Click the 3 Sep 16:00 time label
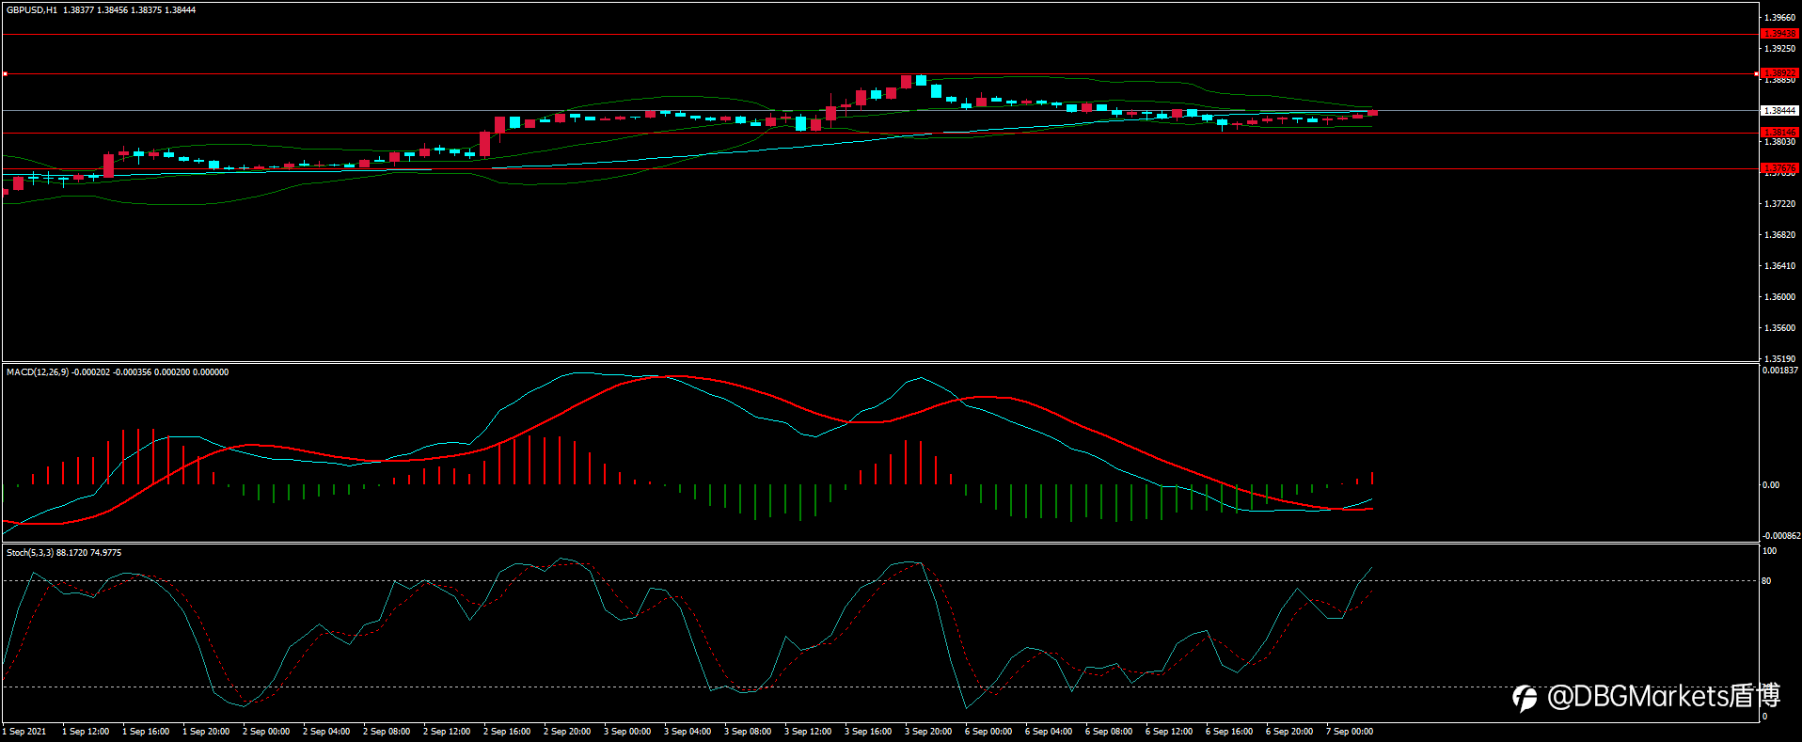Image resolution: width=1802 pixels, height=742 pixels. tap(868, 732)
